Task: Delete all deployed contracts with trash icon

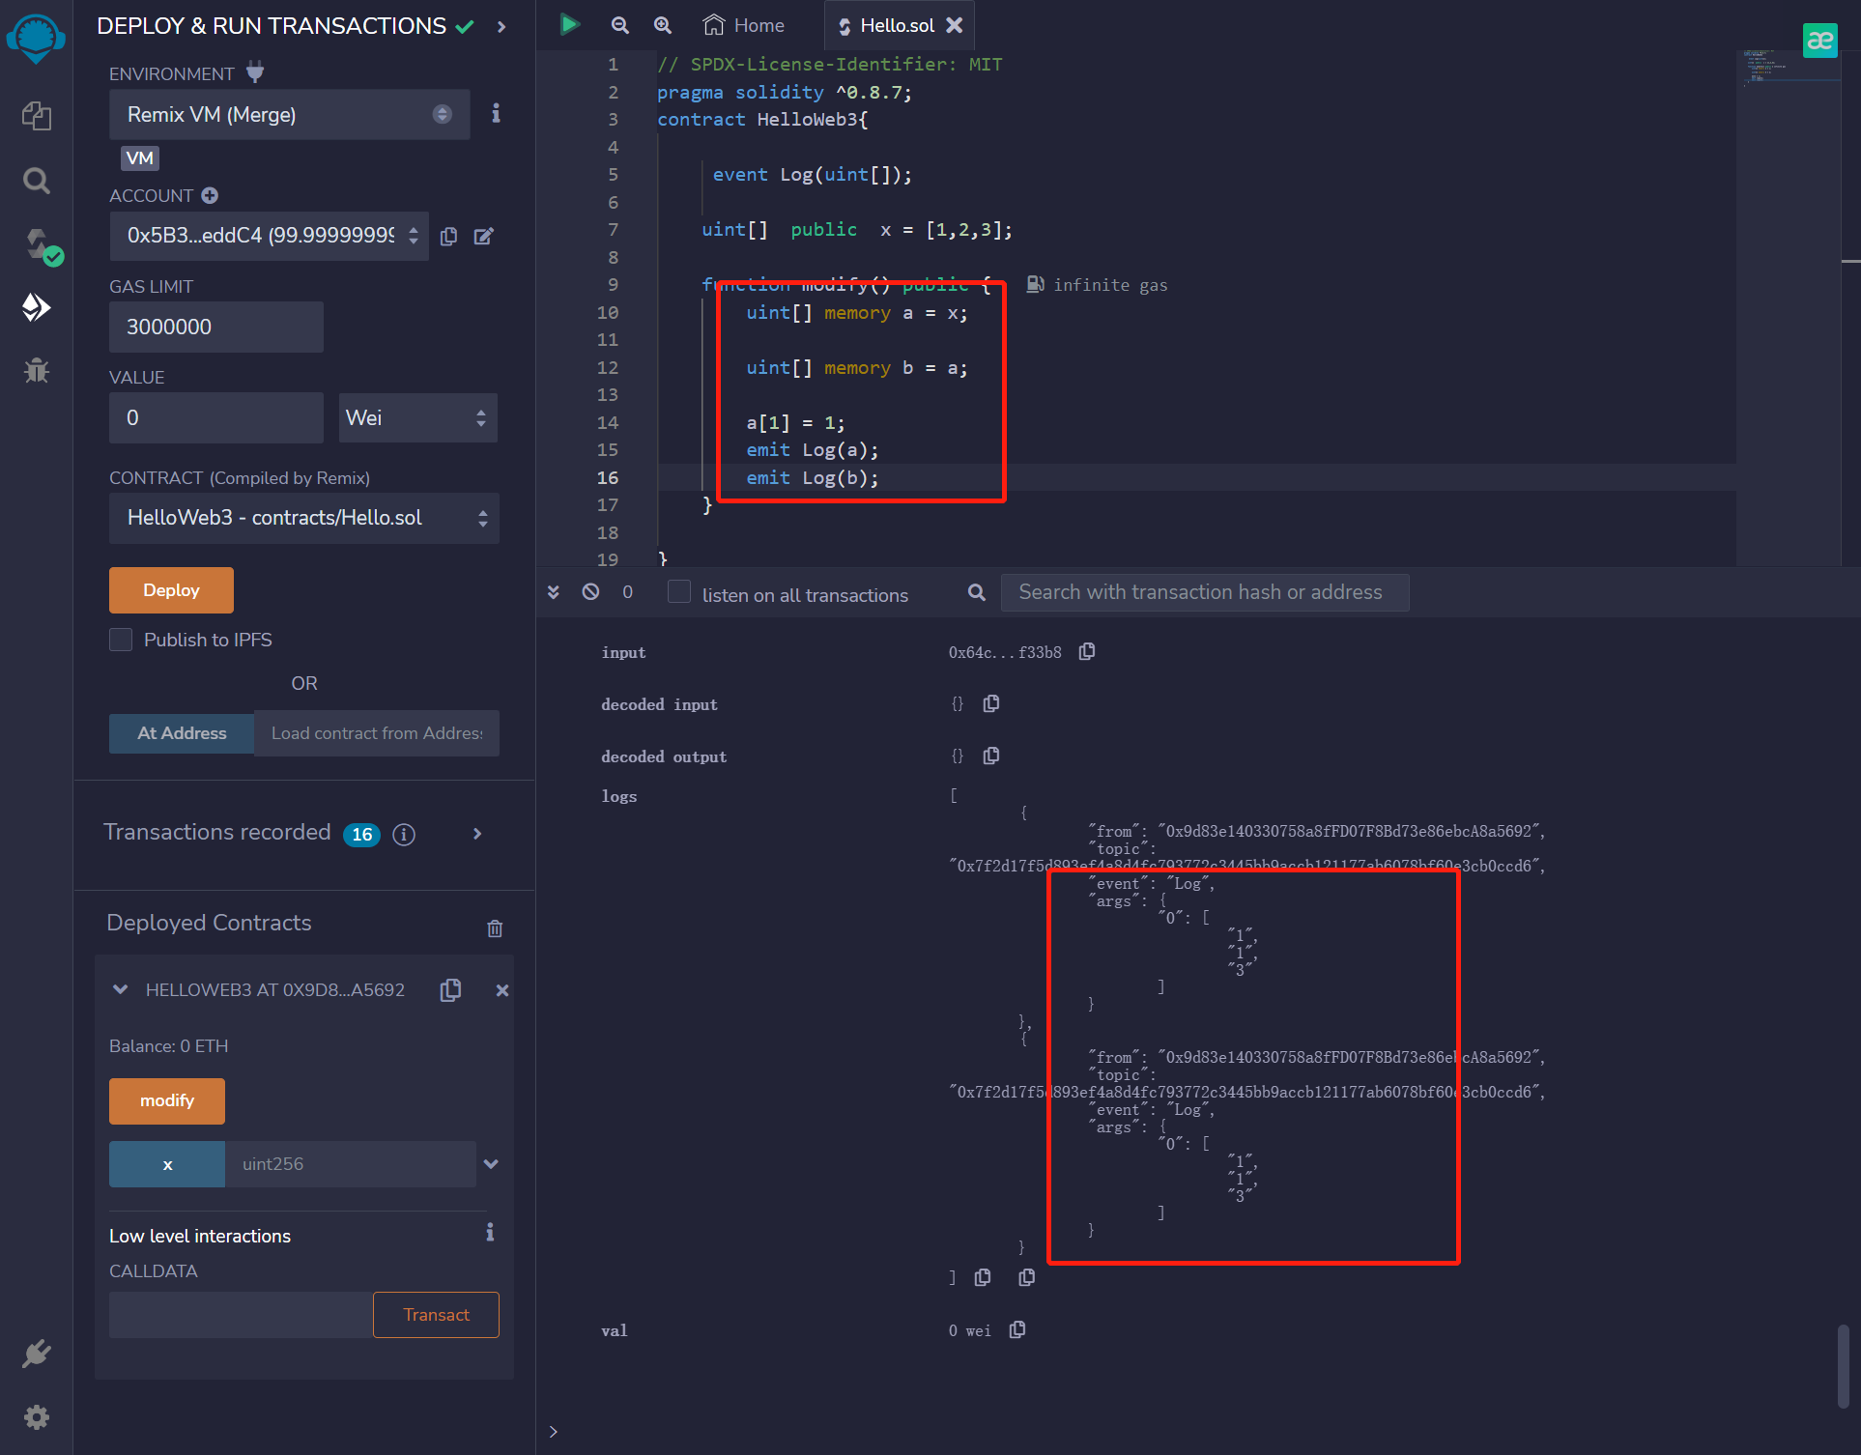Action: click(x=495, y=928)
